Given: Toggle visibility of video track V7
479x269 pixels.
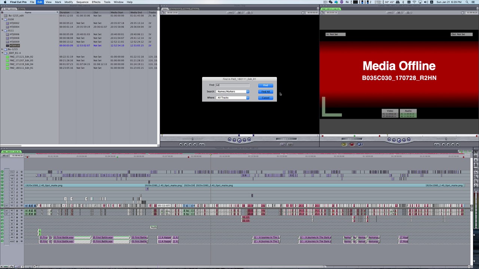Looking at the screenshot, I should 2,185.
